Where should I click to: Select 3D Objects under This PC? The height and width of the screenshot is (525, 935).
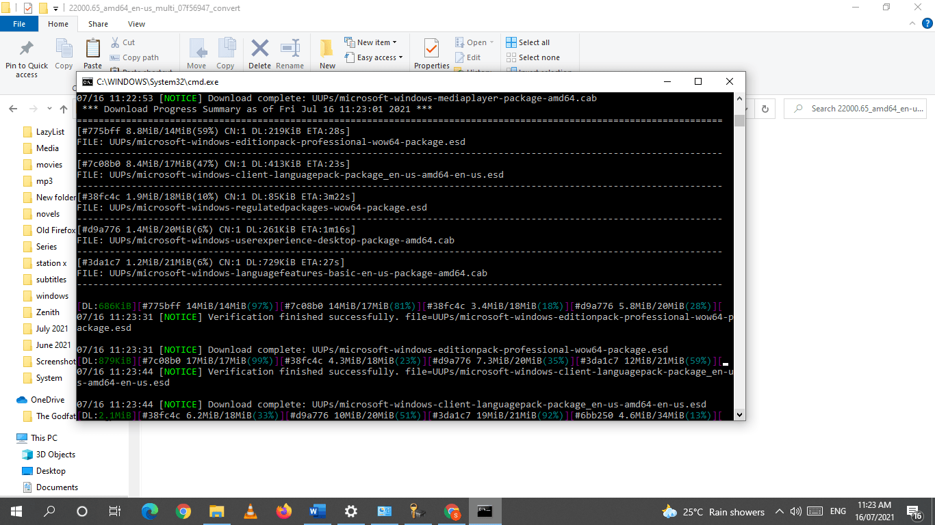click(55, 455)
